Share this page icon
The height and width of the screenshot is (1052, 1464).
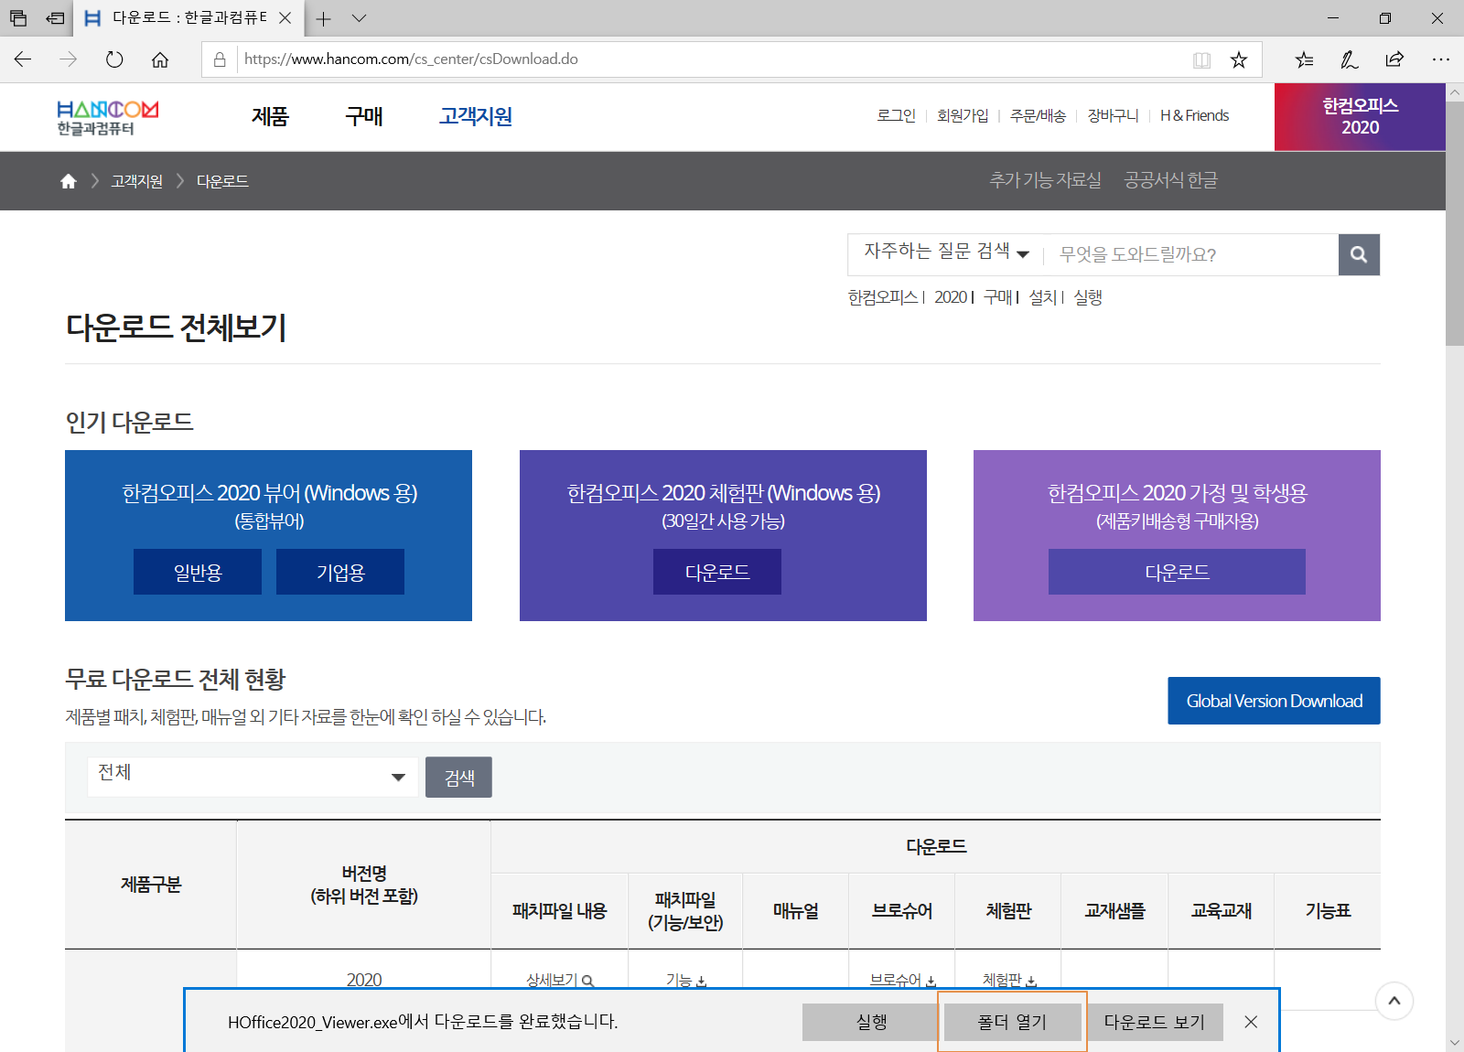1394,59
